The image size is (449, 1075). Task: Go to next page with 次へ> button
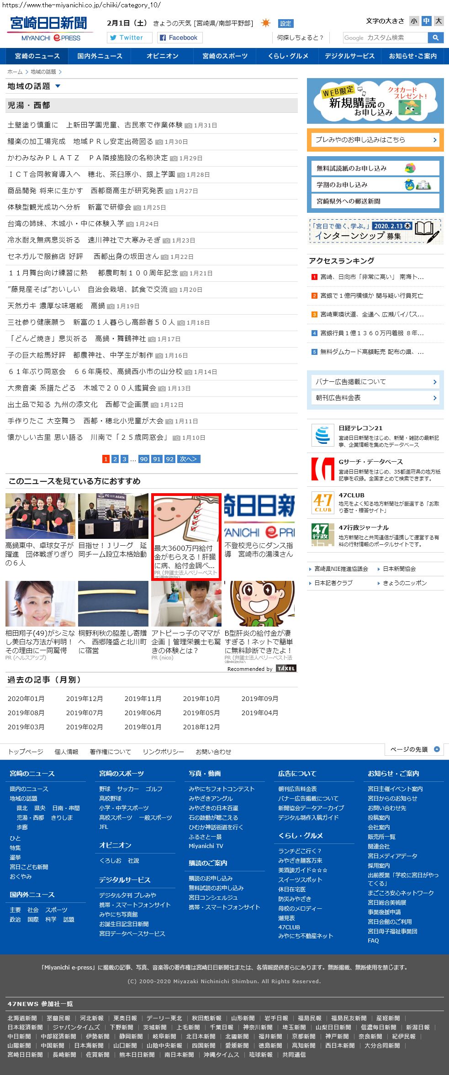[188, 459]
